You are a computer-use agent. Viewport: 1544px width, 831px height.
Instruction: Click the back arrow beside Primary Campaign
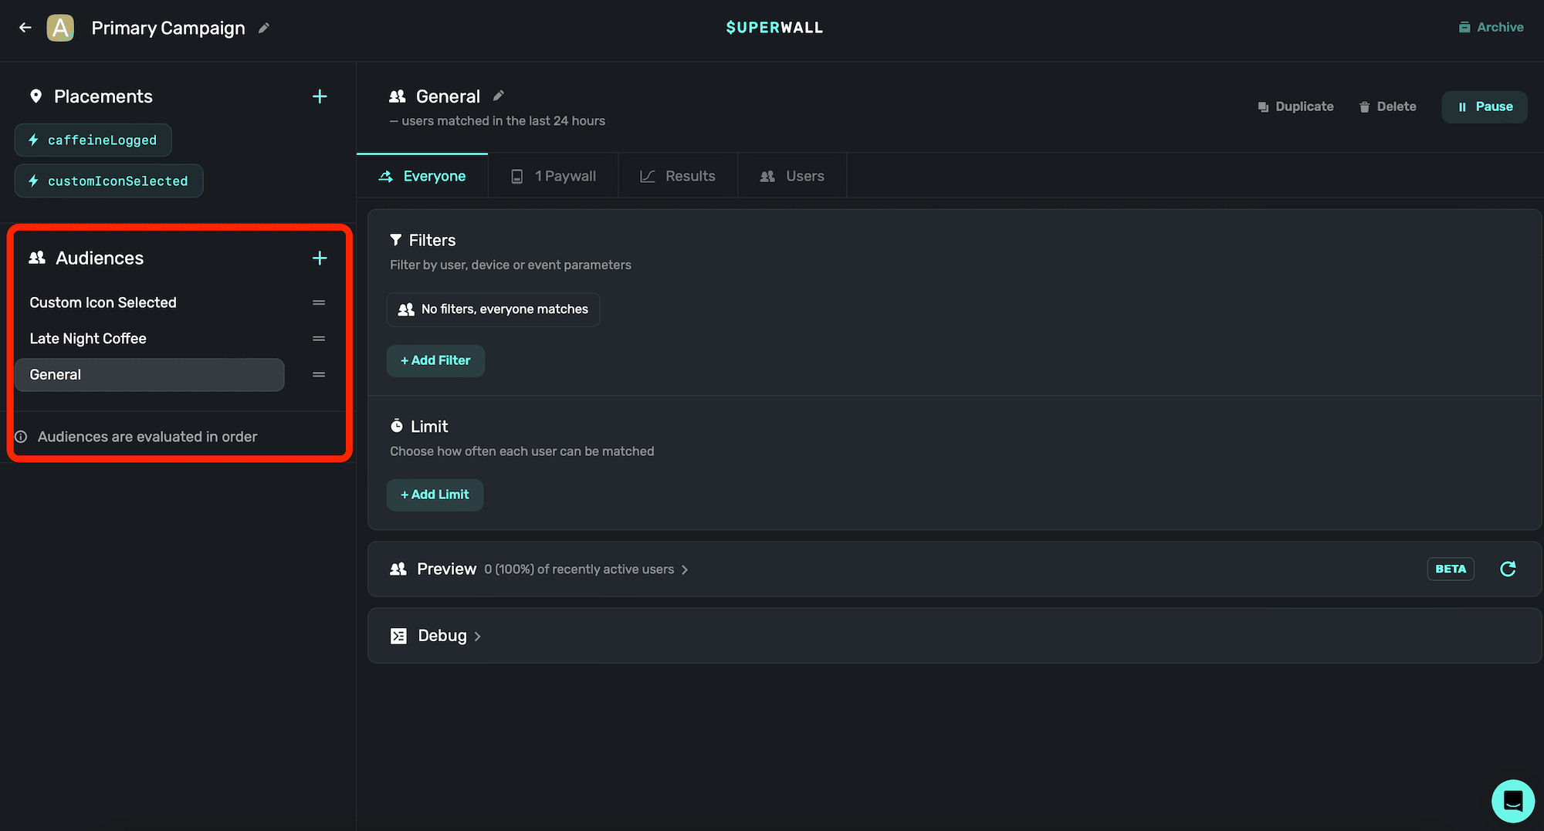[25, 28]
